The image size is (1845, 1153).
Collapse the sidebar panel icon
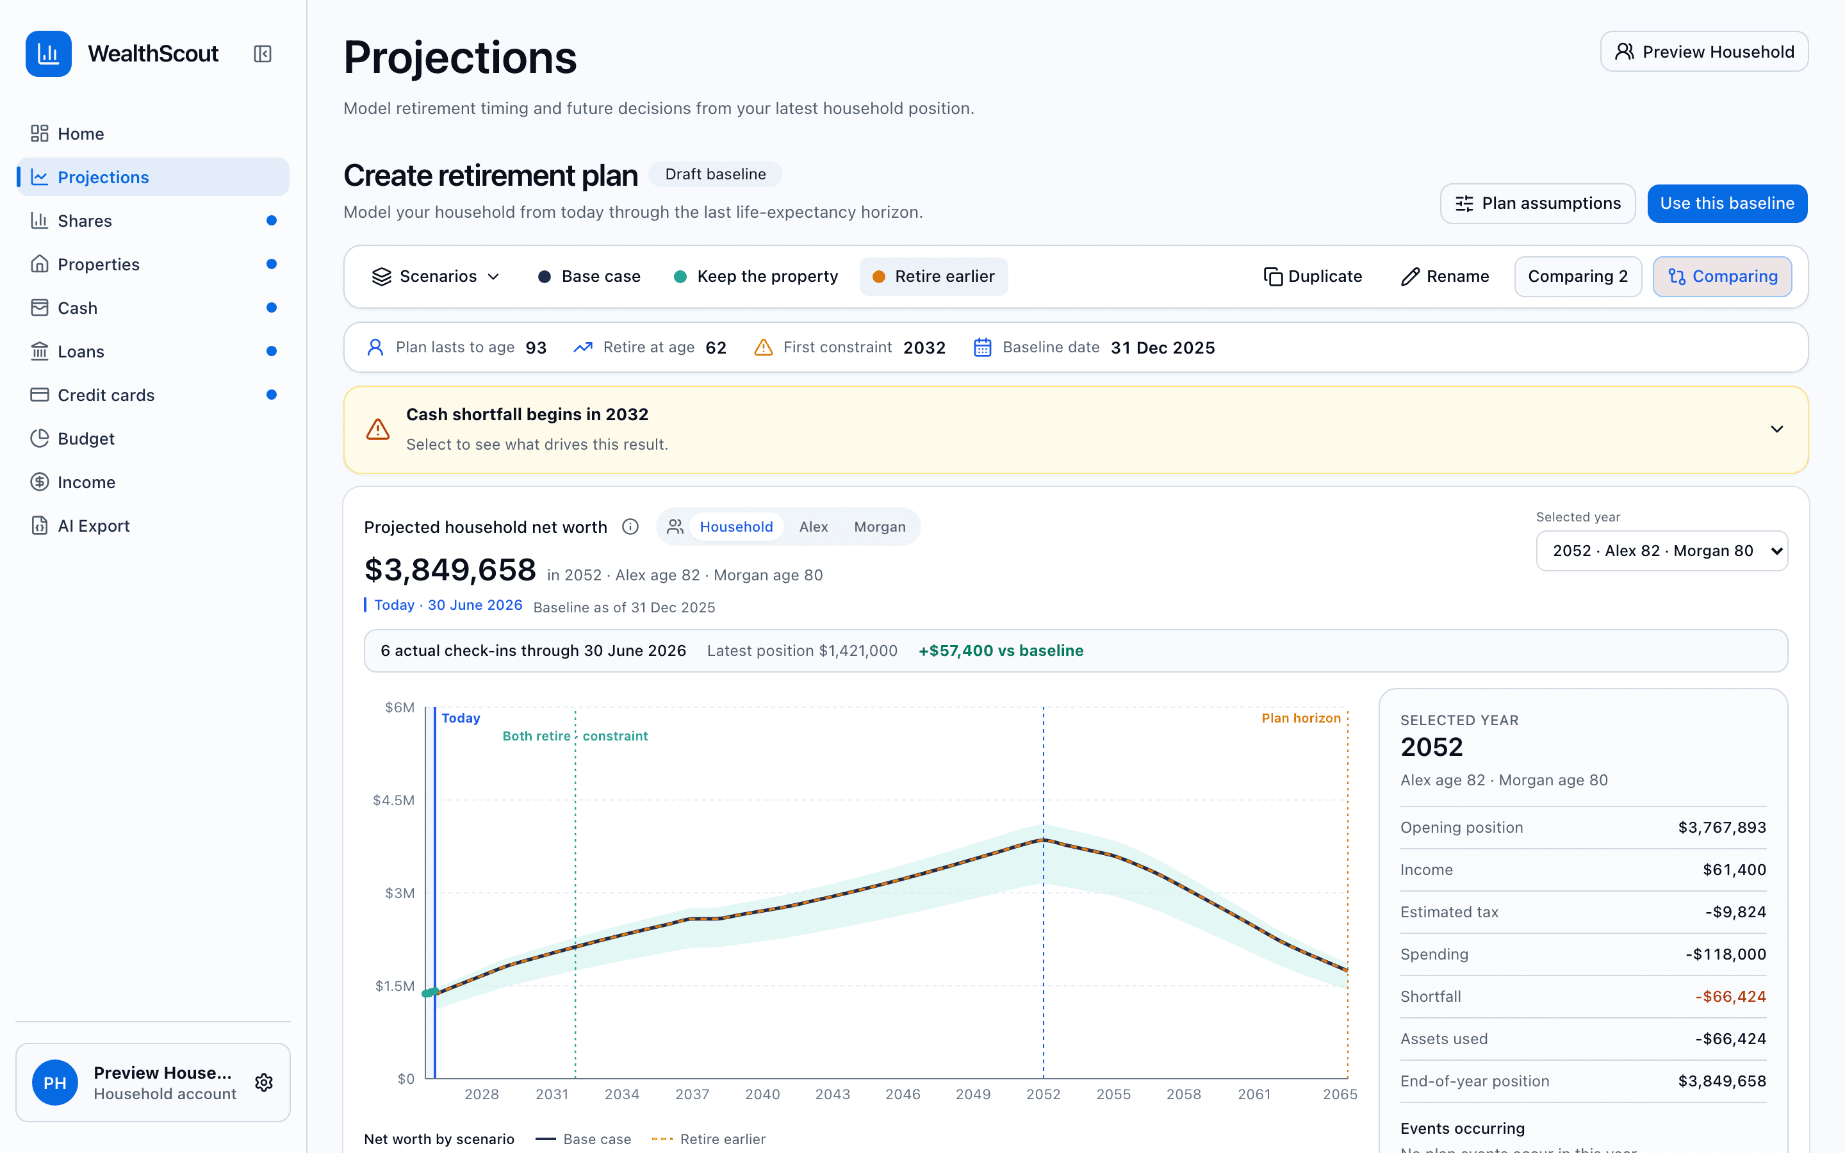262,53
